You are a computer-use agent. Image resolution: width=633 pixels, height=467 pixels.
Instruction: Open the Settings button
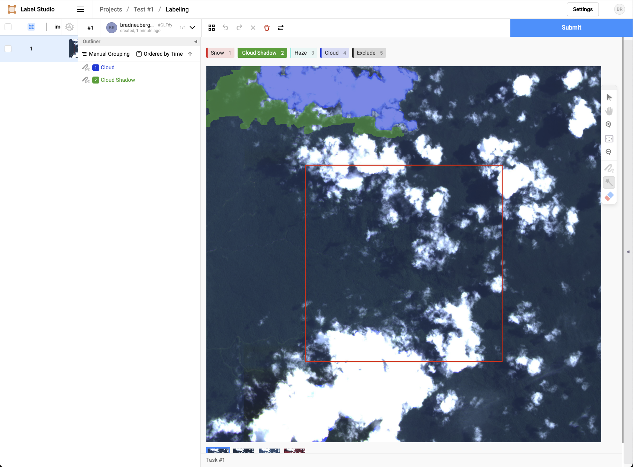coord(582,9)
